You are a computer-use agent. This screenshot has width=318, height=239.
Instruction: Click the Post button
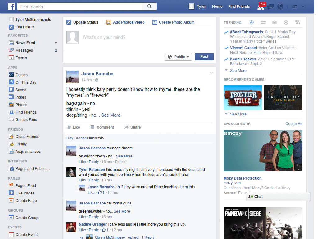[x=204, y=57]
